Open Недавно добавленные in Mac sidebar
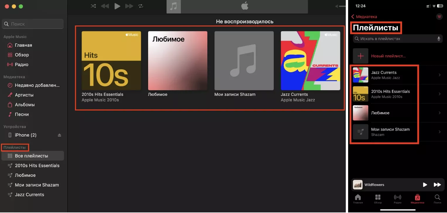 [x=34, y=85]
